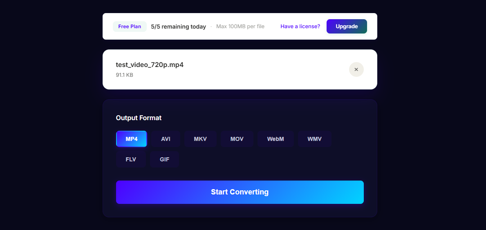The width and height of the screenshot is (486, 230).
Task: Select MP4 output format
Action: point(132,139)
